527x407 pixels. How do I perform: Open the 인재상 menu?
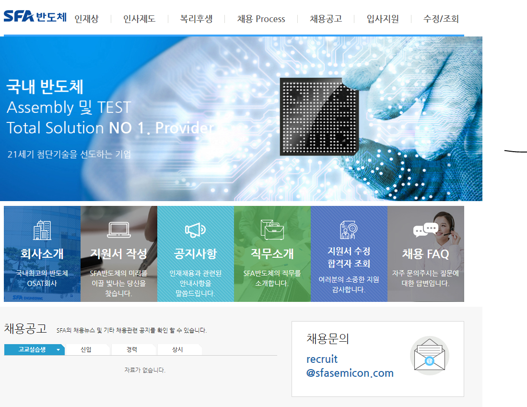pos(86,19)
